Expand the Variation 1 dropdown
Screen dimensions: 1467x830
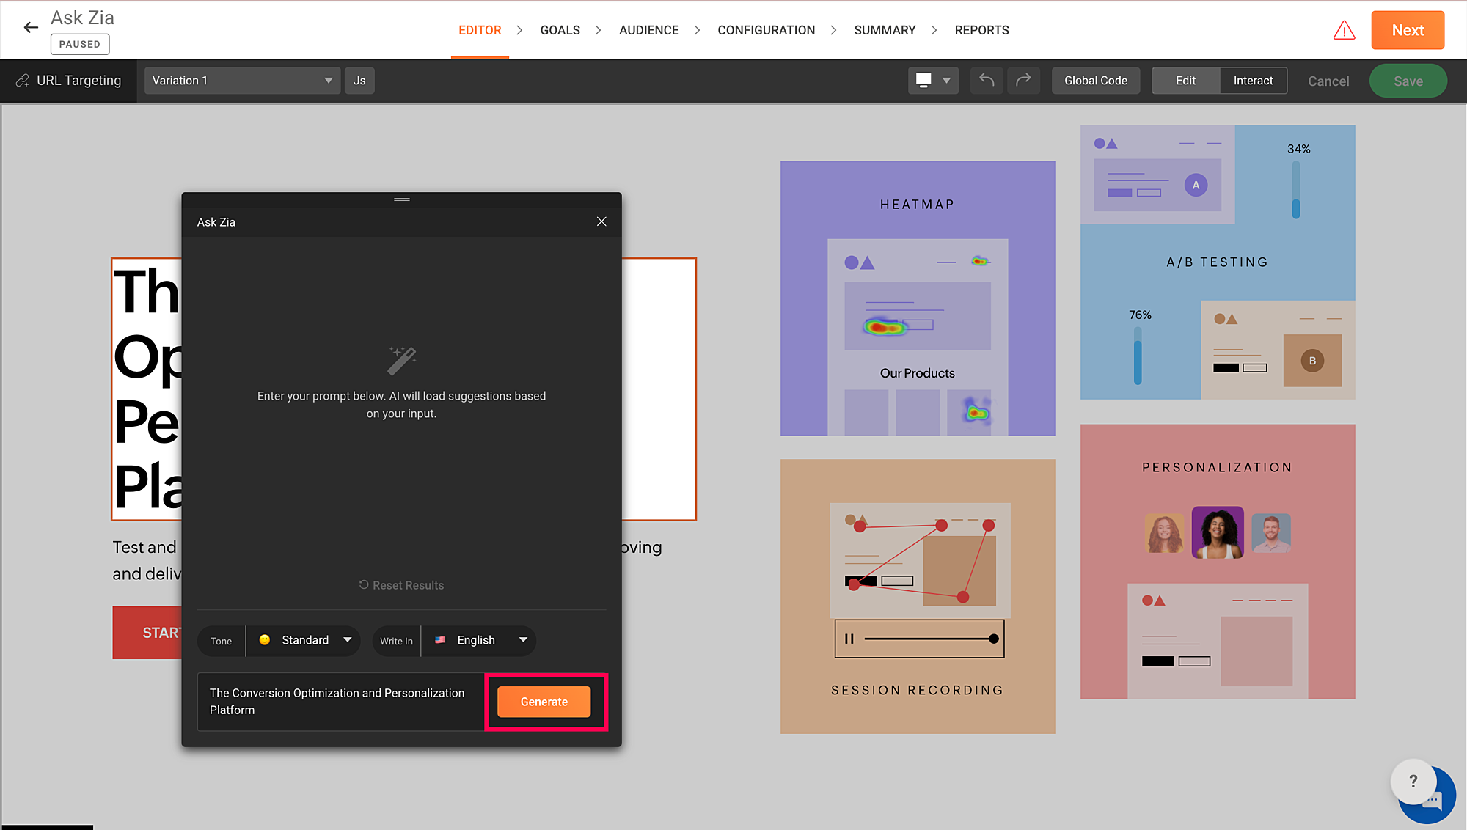coord(242,81)
